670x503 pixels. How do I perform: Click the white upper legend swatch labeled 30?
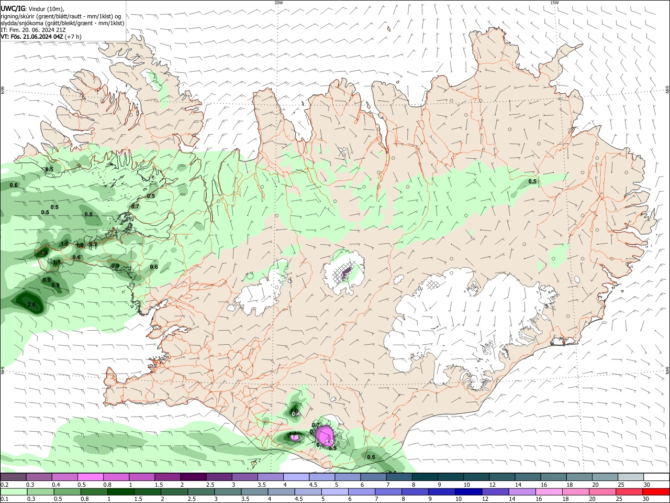pos(656,477)
